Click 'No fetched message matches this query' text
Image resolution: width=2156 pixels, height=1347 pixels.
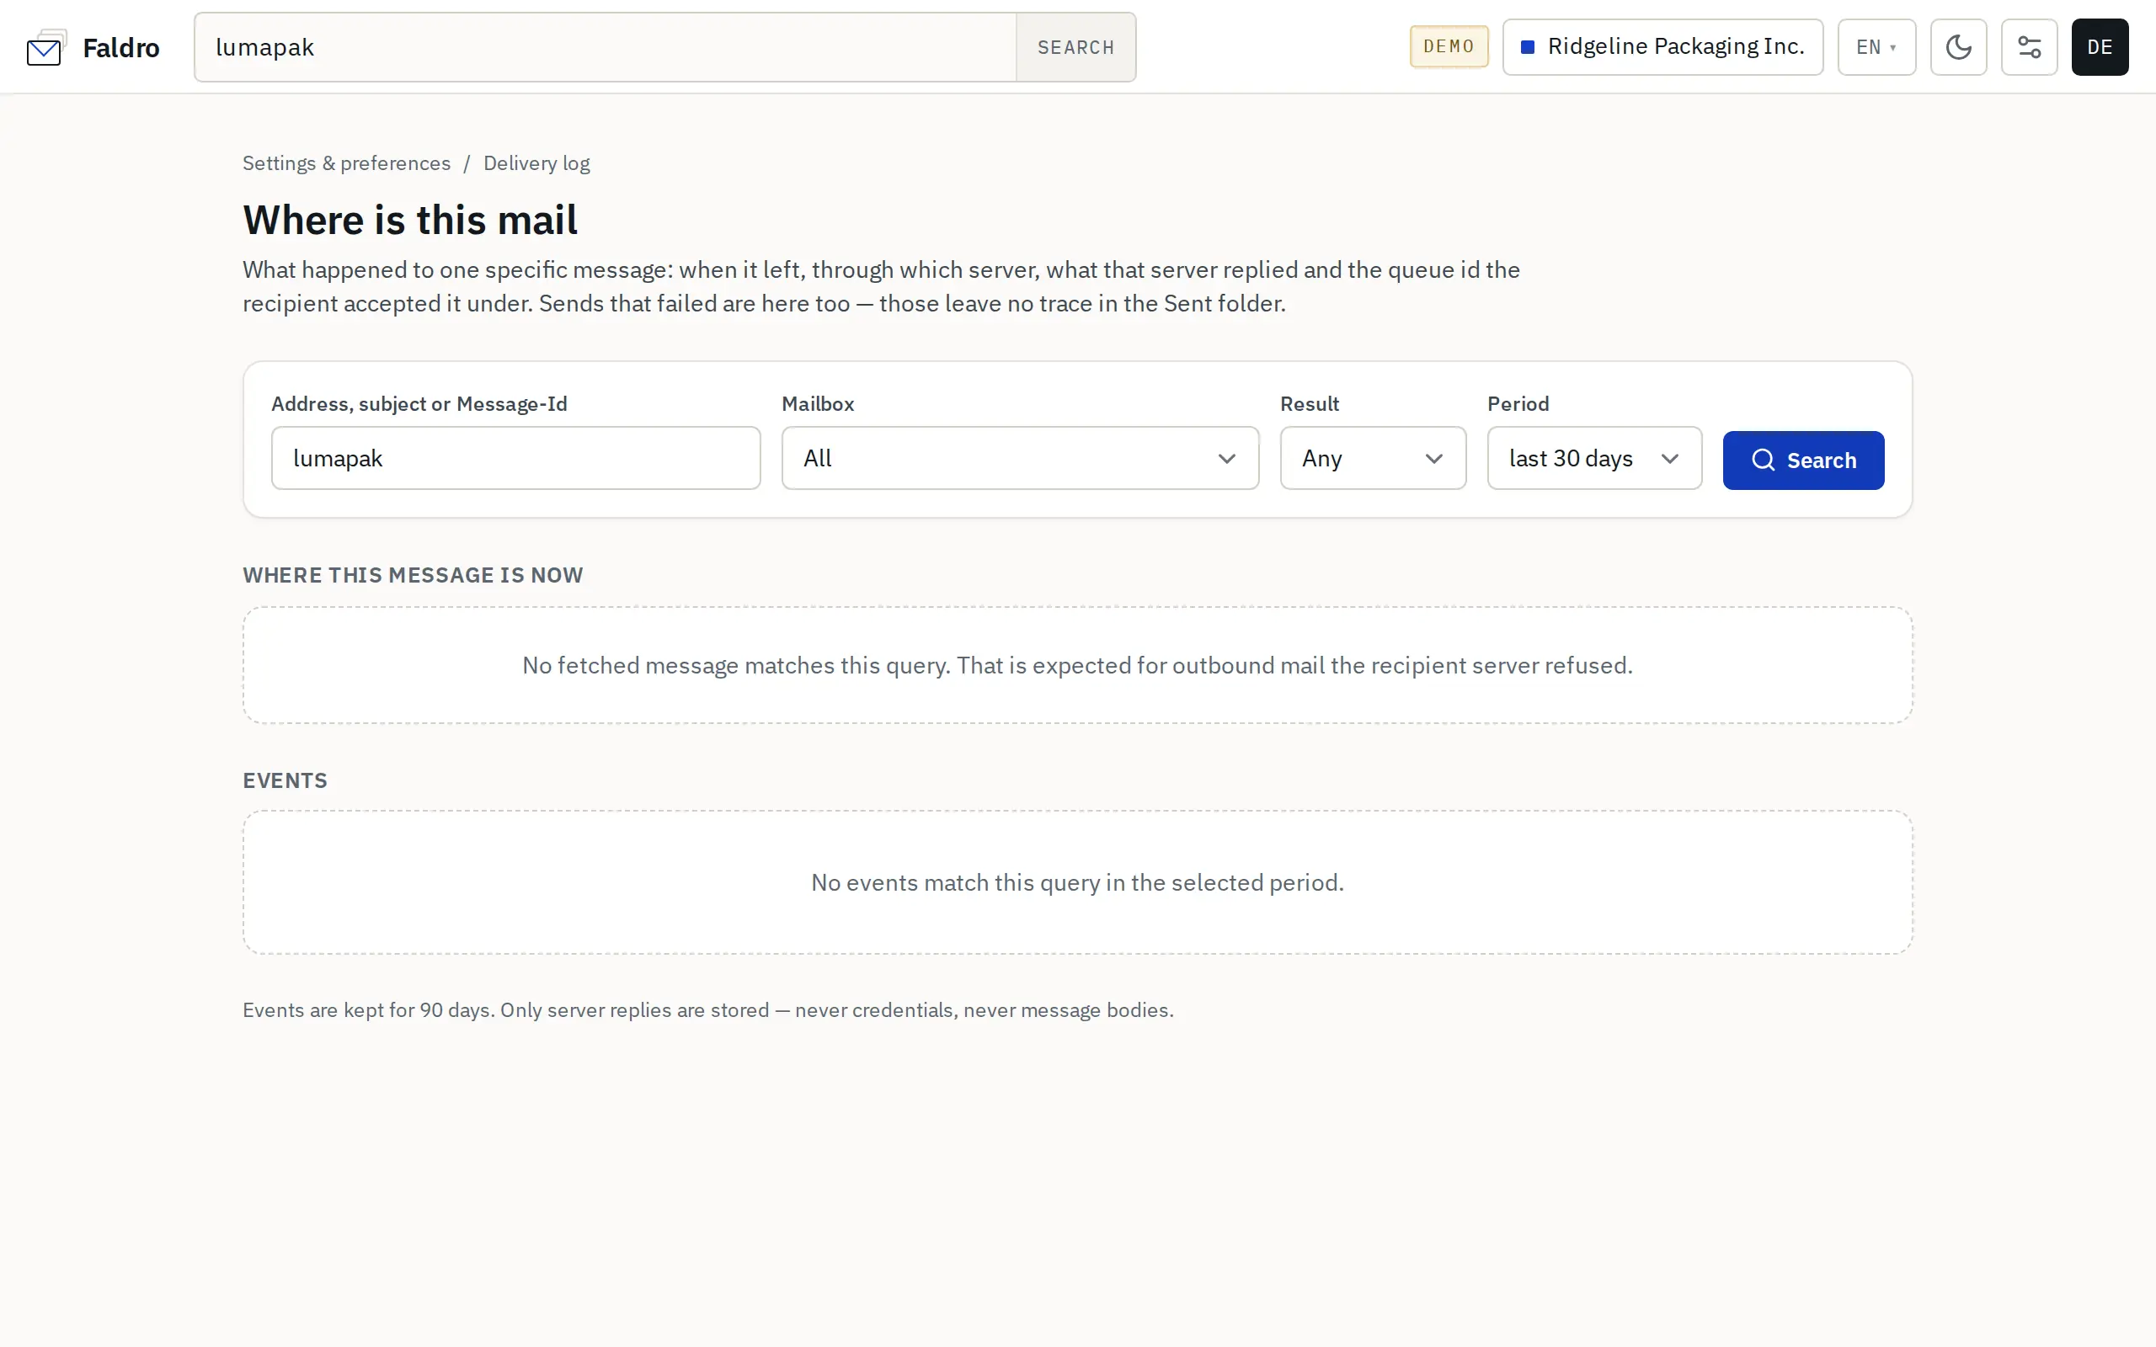coord(1077,665)
